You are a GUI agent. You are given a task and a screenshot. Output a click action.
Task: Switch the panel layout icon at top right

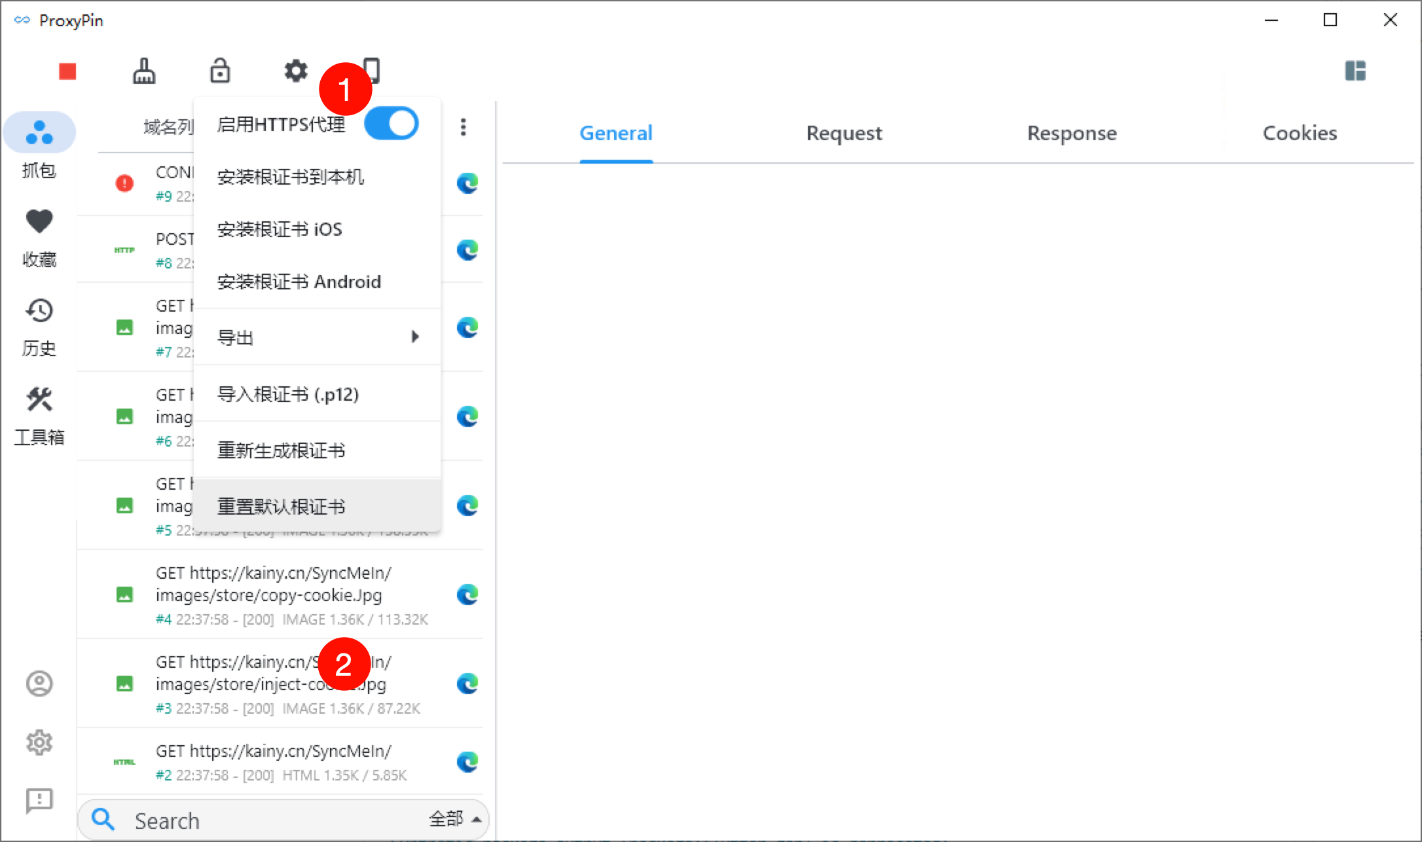[1355, 71]
